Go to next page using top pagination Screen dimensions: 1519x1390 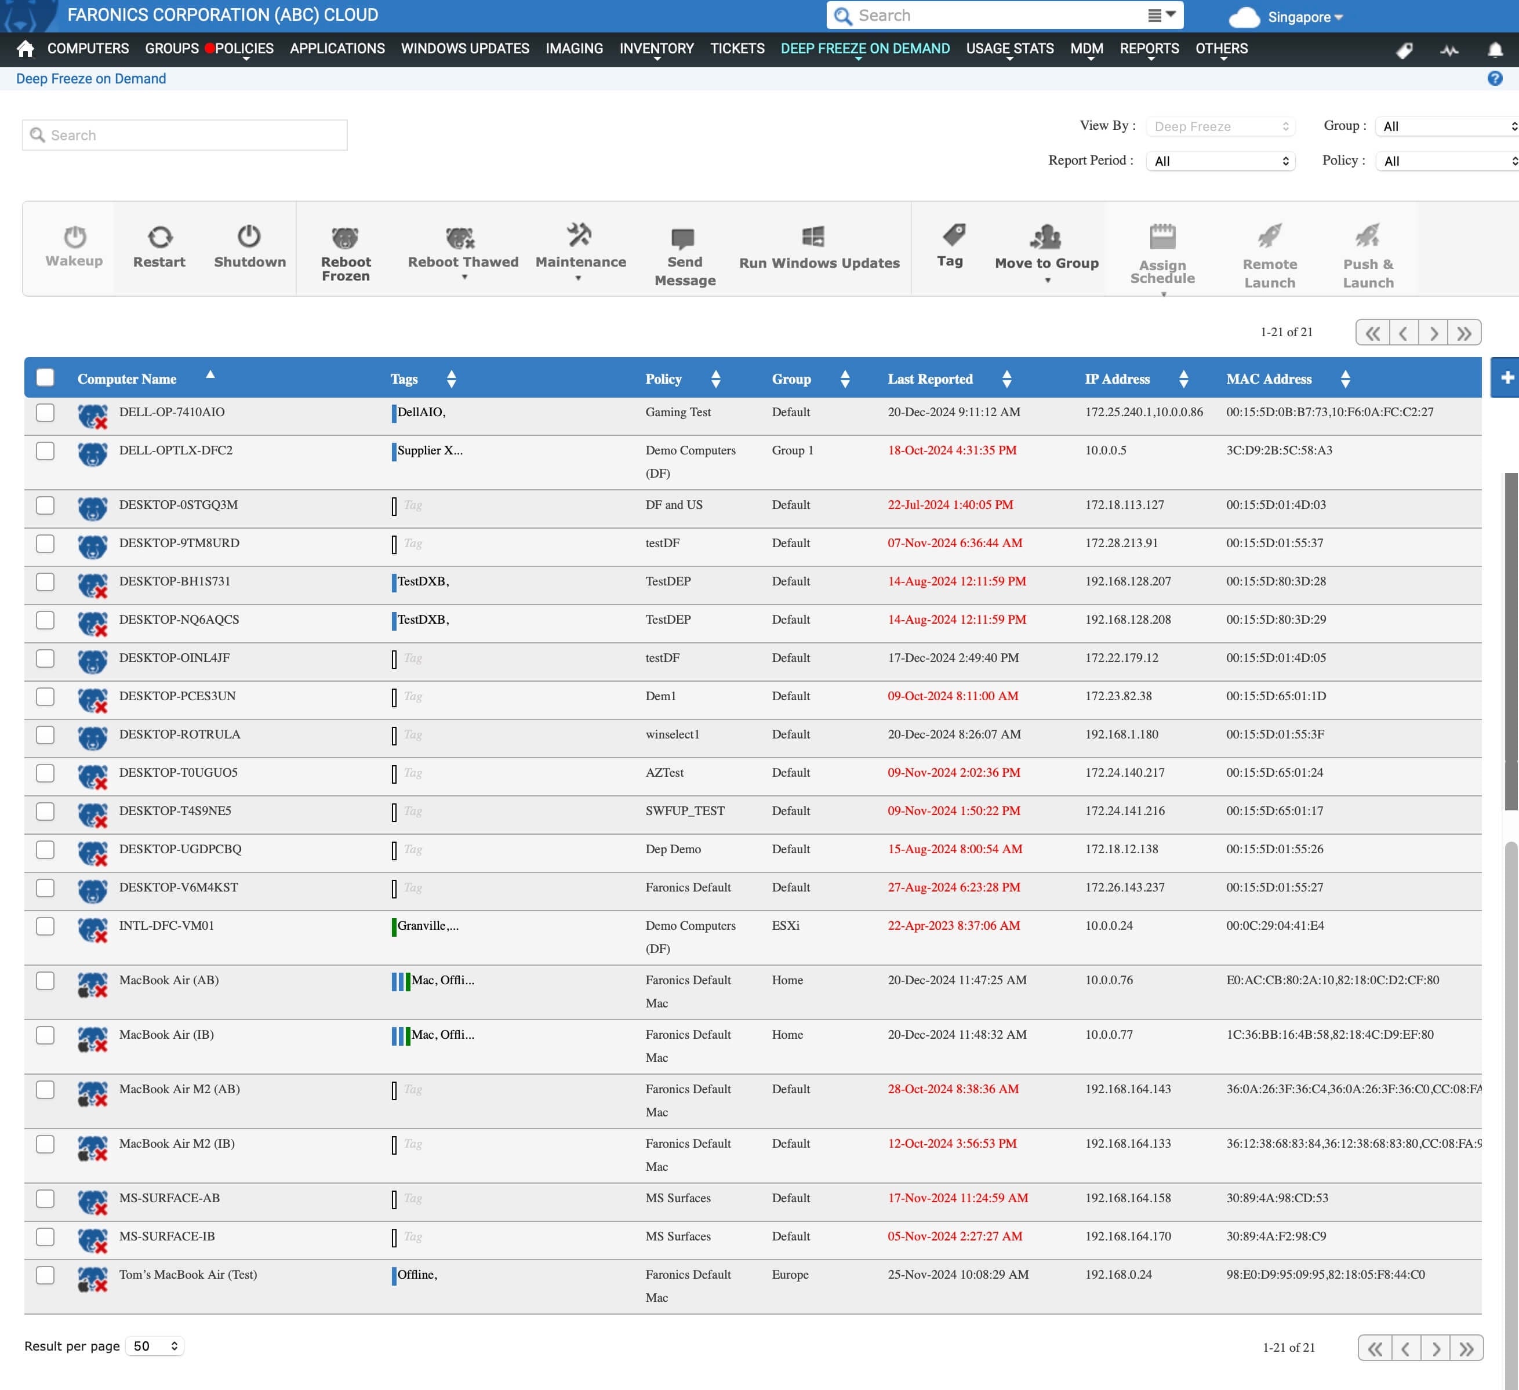(1433, 332)
